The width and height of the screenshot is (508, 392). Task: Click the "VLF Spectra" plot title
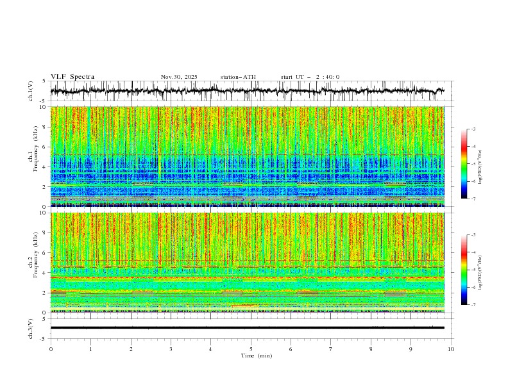[x=72, y=77]
